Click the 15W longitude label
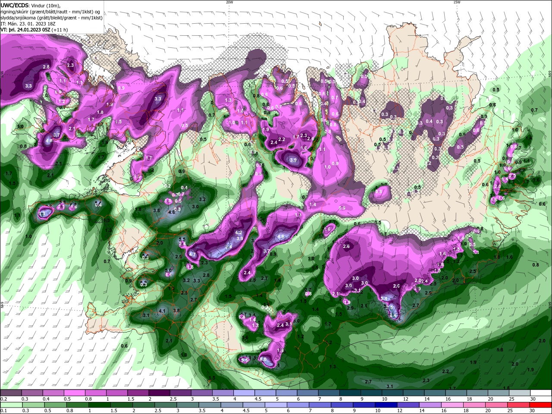 457,2
